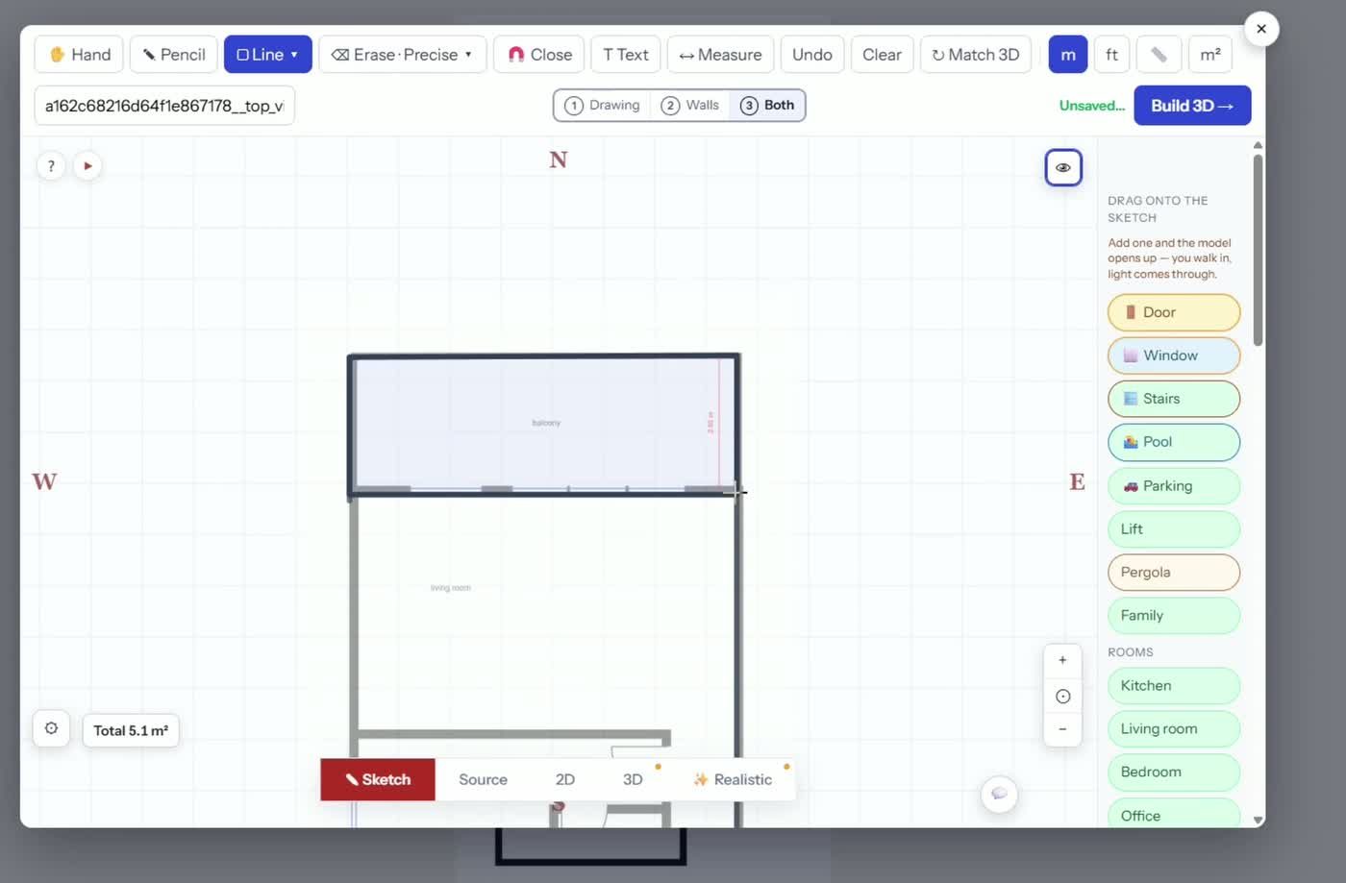Zoom out with the minus button
Viewport: 1346px width, 883px height.
point(1062,729)
